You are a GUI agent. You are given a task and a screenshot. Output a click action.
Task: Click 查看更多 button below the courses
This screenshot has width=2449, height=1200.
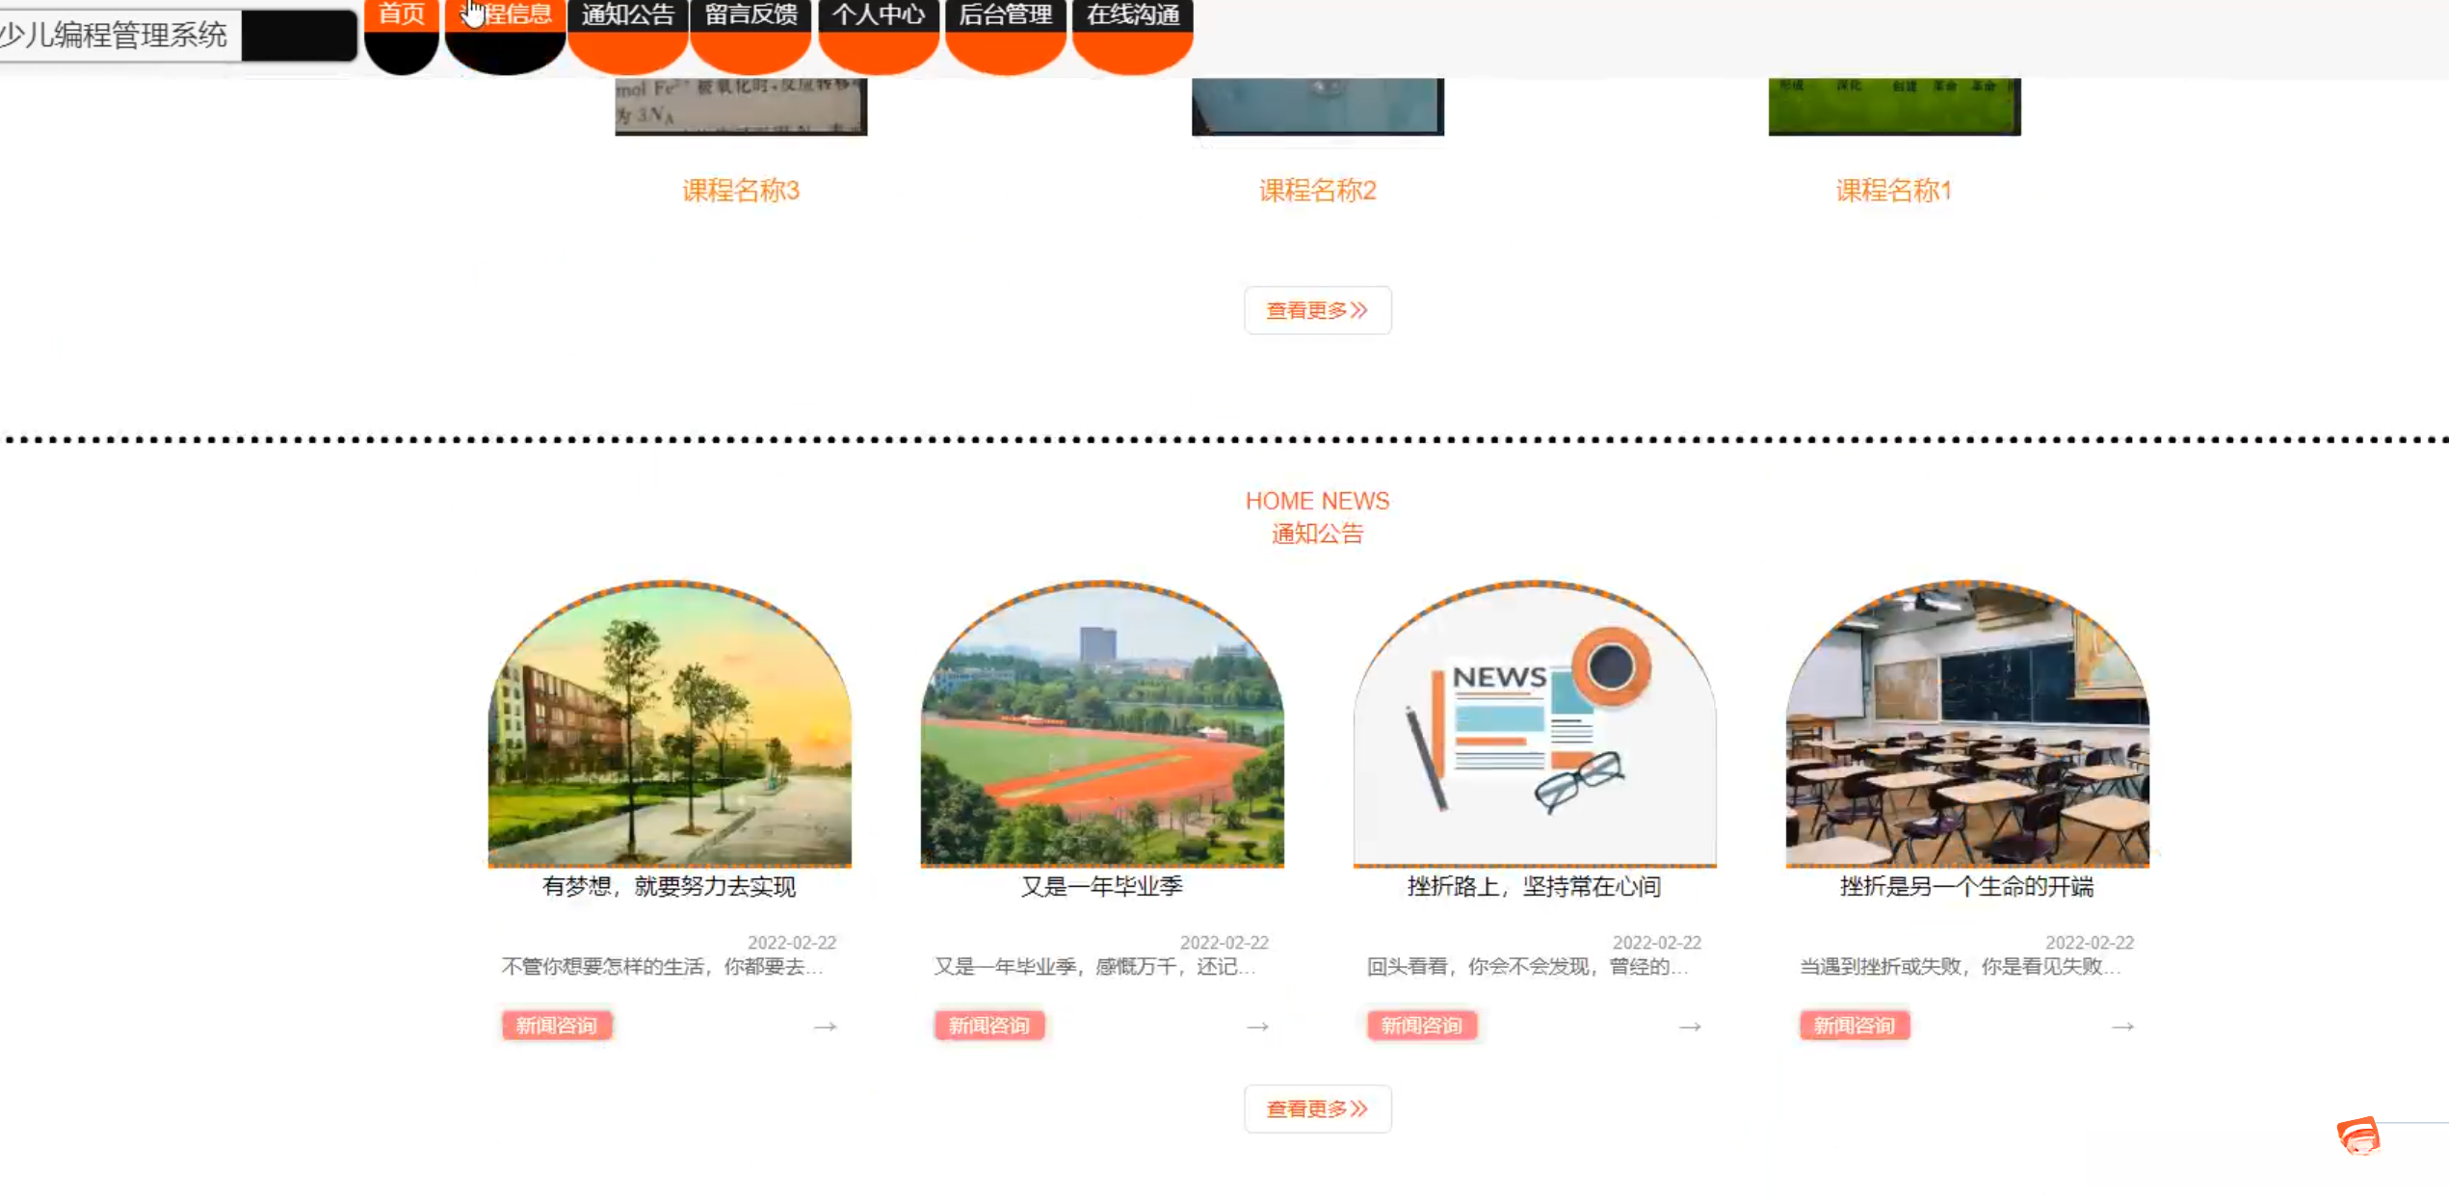point(1317,310)
